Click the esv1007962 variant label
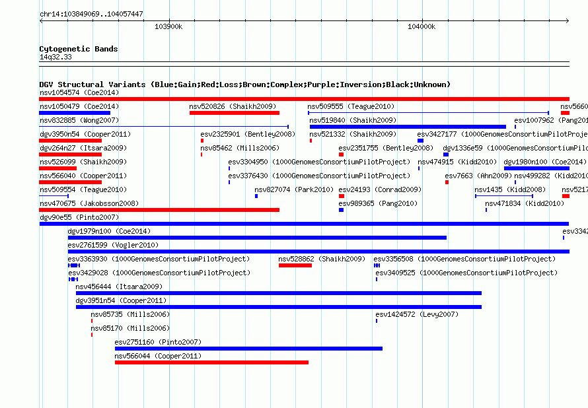 pyautogui.click(x=551, y=120)
